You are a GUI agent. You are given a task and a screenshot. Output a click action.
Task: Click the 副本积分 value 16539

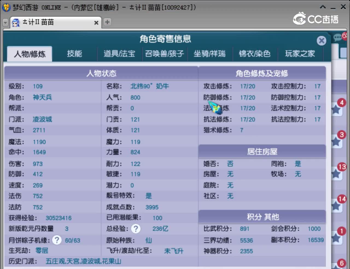tap(316, 240)
